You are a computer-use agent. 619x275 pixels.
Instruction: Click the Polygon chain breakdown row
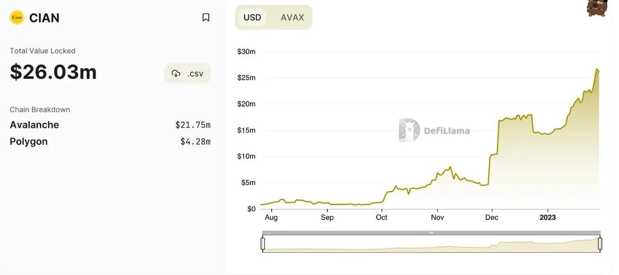pyautogui.click(x=110, y=142)
